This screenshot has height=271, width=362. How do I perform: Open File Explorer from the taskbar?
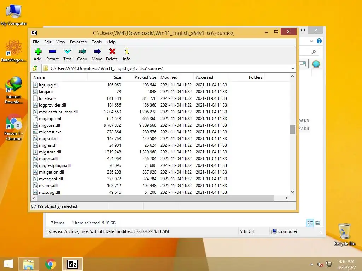pos(28,264)
